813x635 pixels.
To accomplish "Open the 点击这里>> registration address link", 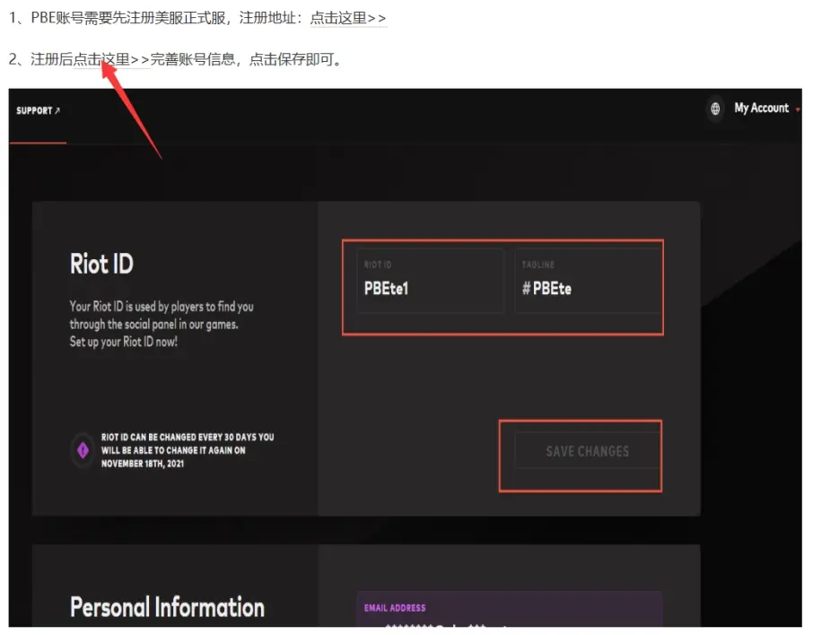I will (x=348, y=18).
